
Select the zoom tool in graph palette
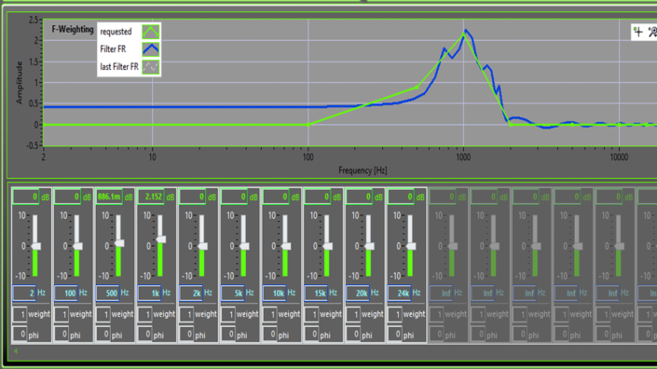[652, 32]
